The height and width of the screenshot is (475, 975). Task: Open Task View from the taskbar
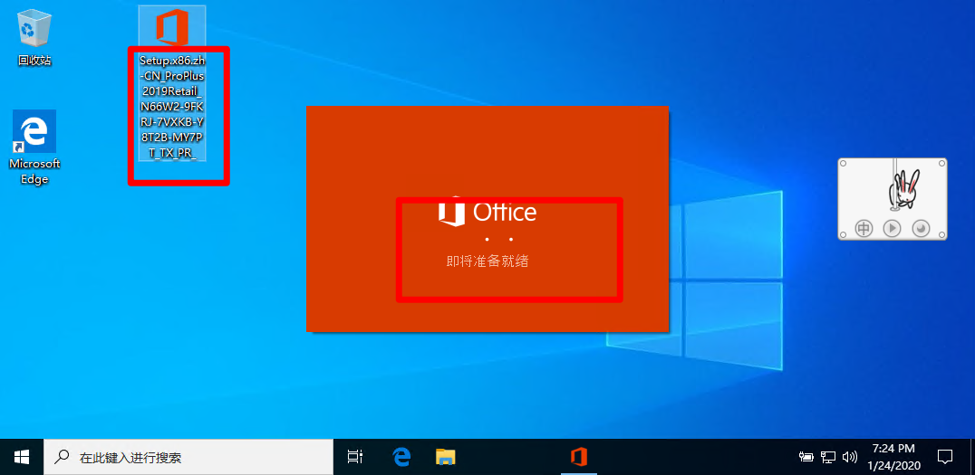pyautogui.click(x=355, y=458)
